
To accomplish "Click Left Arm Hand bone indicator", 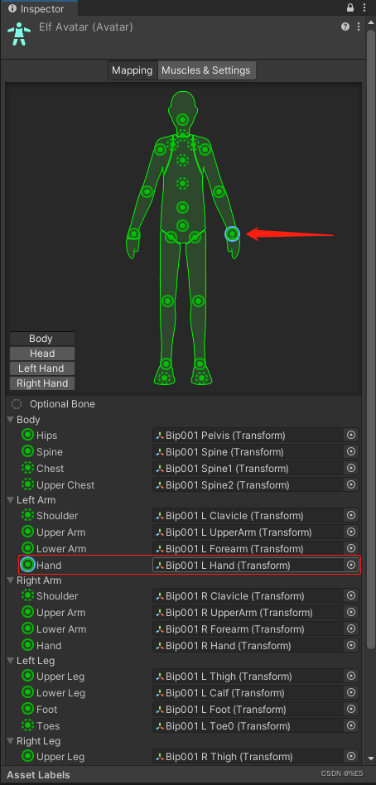I will pyautogui.click(x=28, y=565).
